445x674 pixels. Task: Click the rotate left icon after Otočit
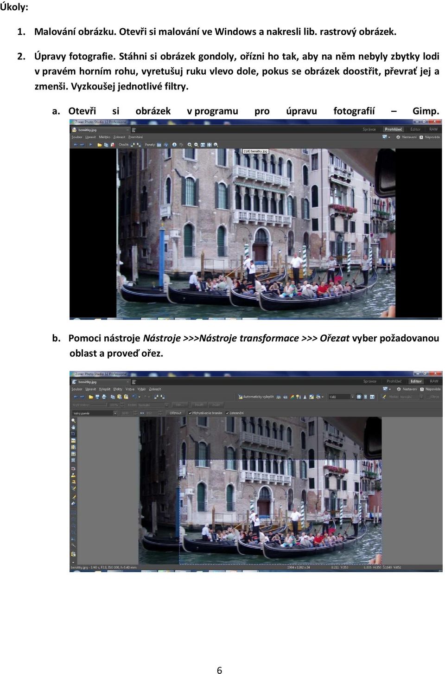tap(133, 145)
